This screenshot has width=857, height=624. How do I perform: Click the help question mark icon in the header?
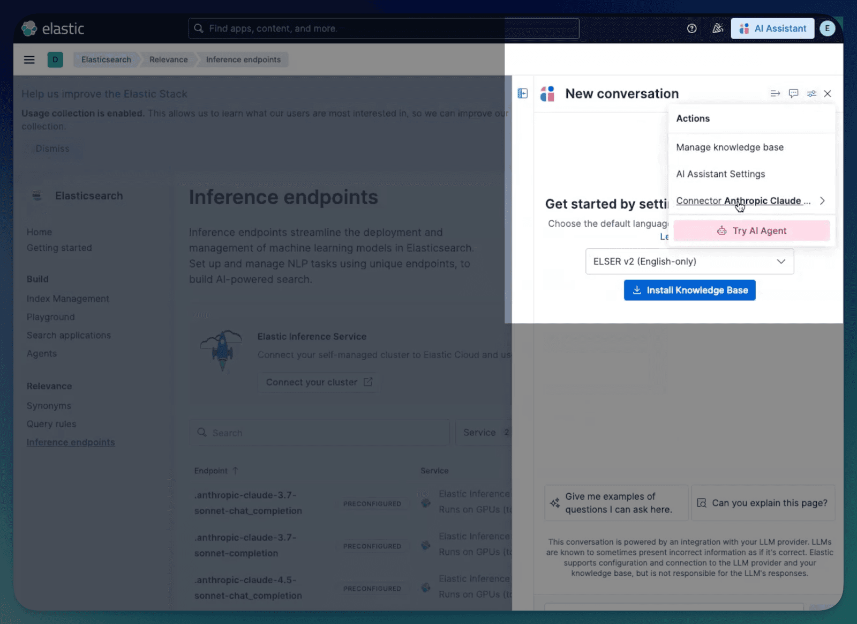tap(691, 28)
